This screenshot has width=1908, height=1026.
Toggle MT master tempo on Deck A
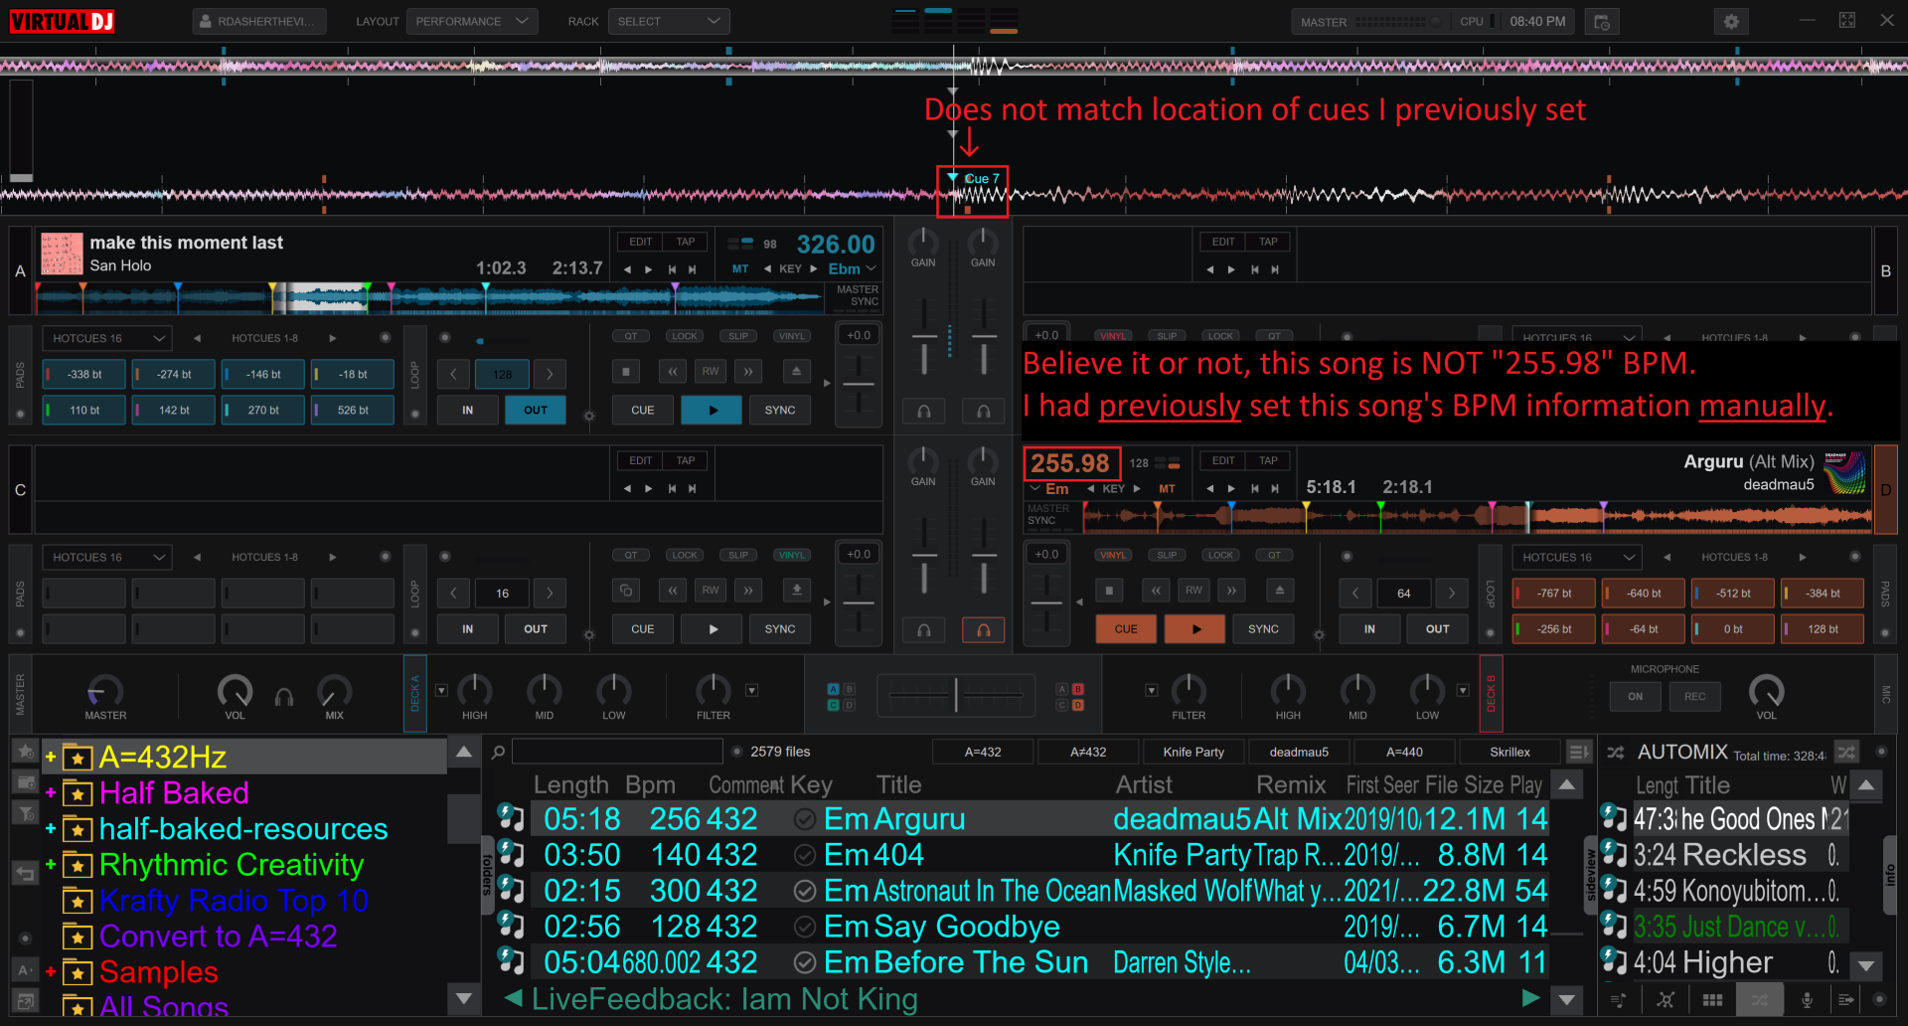click(740, 269)
